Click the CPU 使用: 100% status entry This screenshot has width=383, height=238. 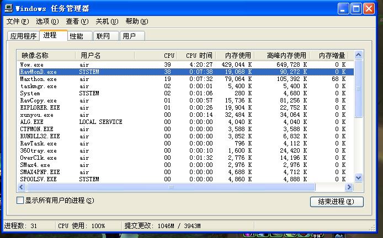pos(82,226)
